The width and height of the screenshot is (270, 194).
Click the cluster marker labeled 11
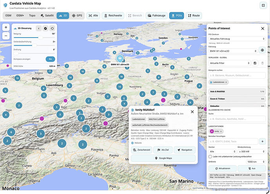[x=50, y=71]
